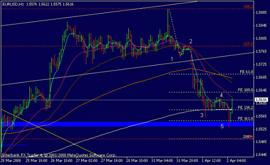Click the 1.5485 price axis value
This screenshot has height=165, width=270.
pos(261,142)
